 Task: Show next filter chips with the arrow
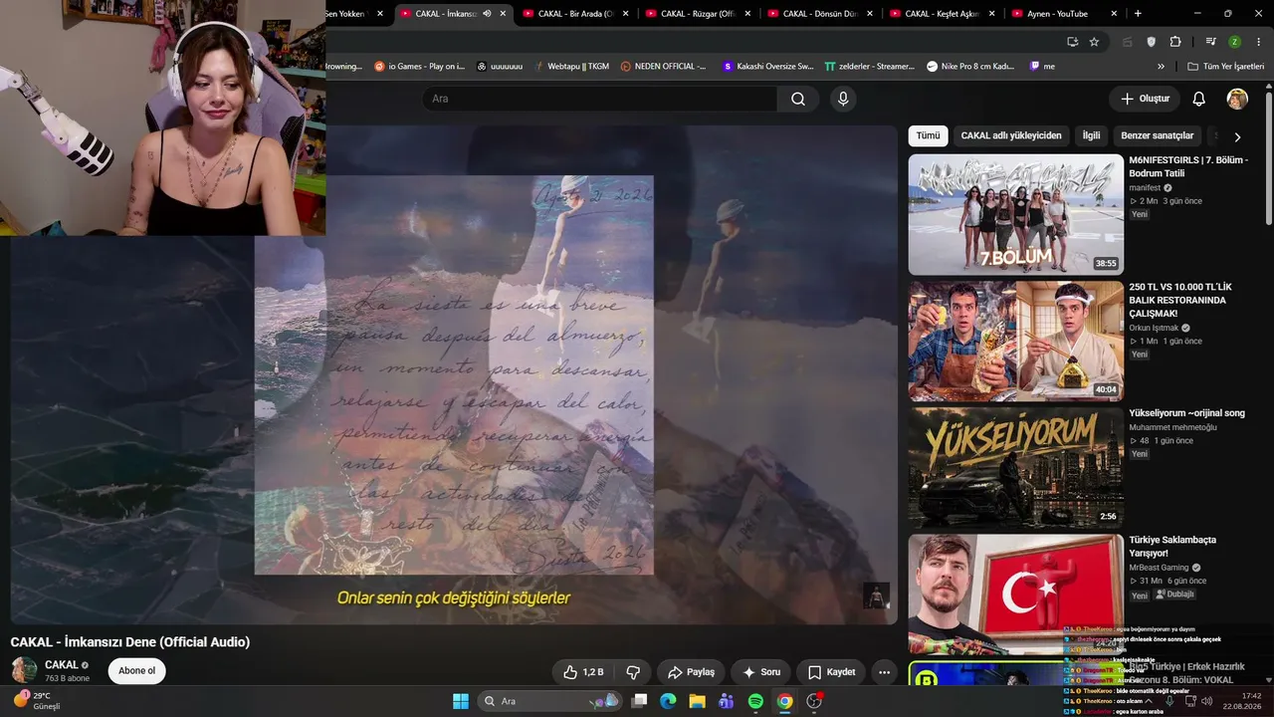point(1237,136)
